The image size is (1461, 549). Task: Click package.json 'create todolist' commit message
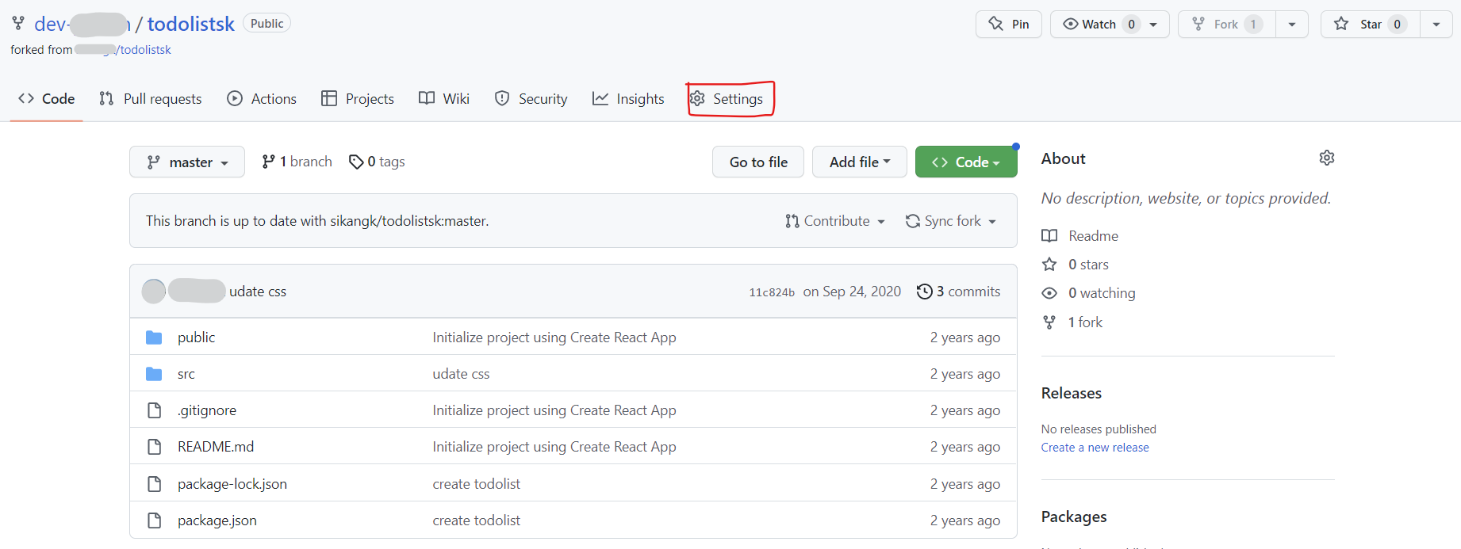click(477, 520)
